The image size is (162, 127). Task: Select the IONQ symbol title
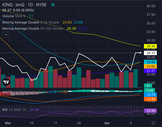tap(24, 5)
